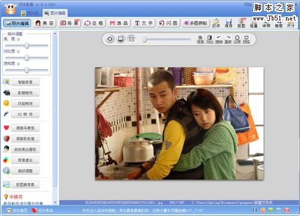Viewport: 300px width, 216px height.
Task: Click the 尺寸 resize toolbar icon
Action: tap(291, 23)
